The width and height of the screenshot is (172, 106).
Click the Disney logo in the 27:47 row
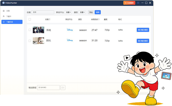pos(70,30)
